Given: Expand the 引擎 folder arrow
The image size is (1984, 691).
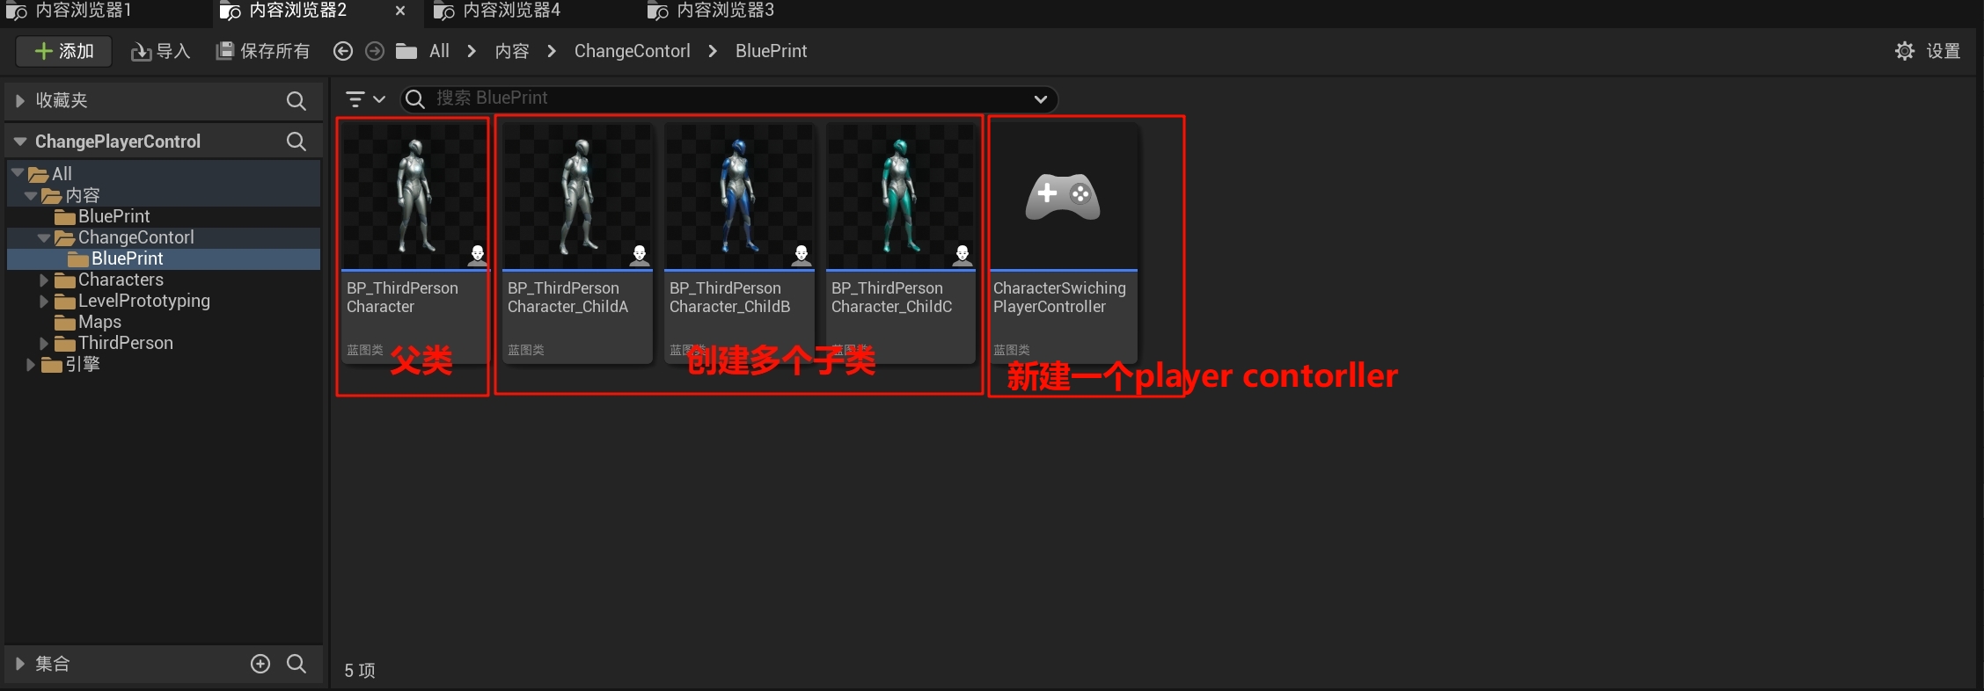Looking at the screenshot, I should coord(31,364).
